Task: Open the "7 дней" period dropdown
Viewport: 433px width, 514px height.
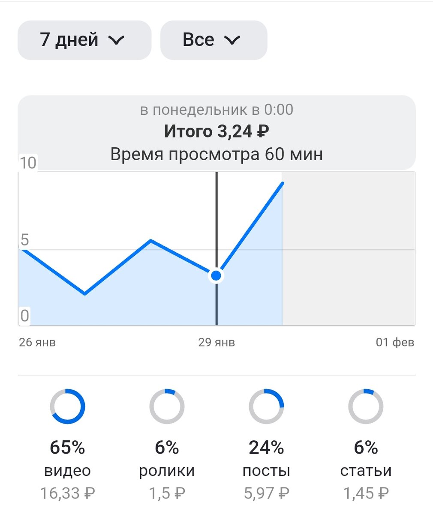Action: click(x=84, y=40)
